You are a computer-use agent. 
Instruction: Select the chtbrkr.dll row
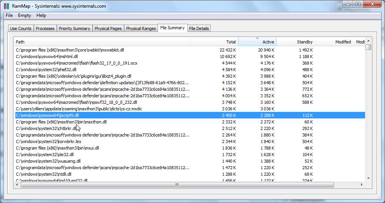coord(190,128)
